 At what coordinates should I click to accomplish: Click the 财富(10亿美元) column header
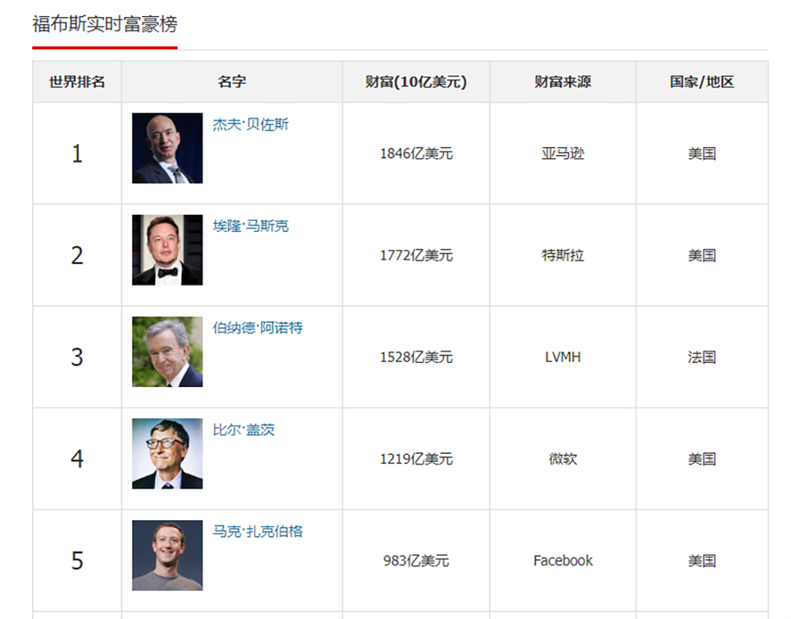(416, 82)
